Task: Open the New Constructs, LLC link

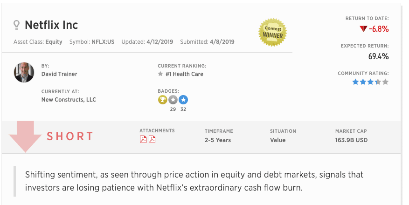Action: click(x=69, y=100)
